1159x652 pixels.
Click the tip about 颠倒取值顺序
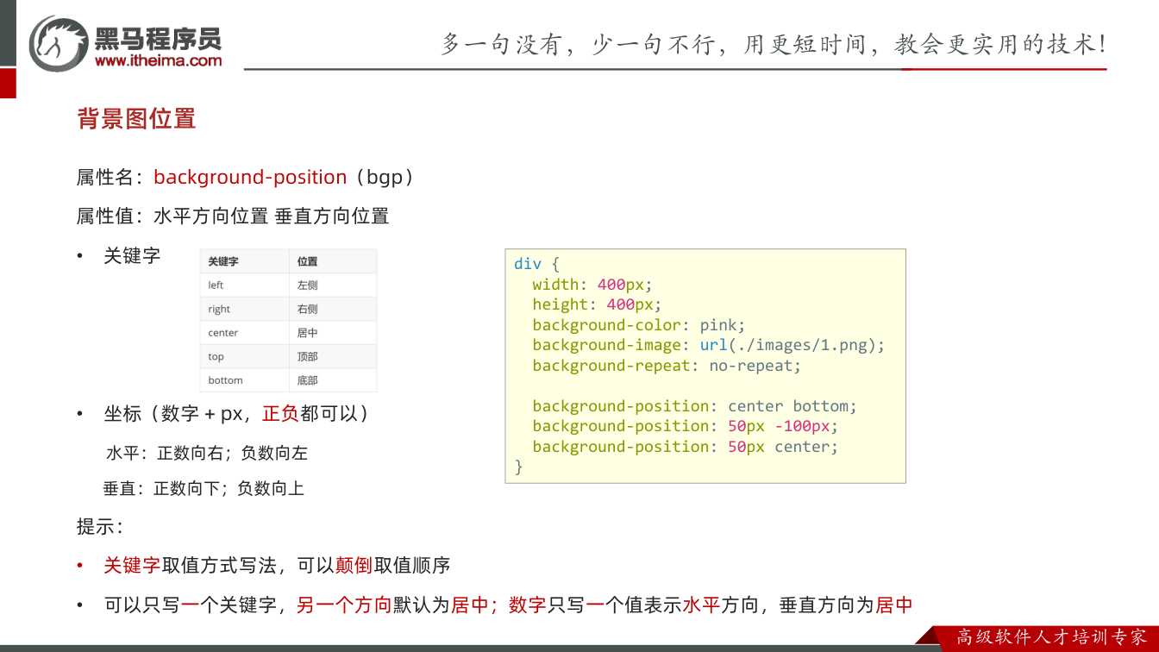click(277, 566)
